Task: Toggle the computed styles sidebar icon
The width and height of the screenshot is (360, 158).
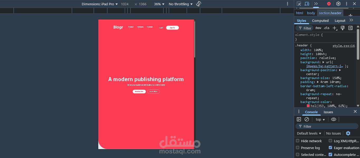Action: (351, 28)
